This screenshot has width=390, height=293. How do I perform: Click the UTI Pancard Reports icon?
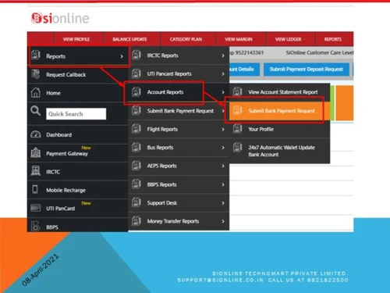tap(136, 73)
